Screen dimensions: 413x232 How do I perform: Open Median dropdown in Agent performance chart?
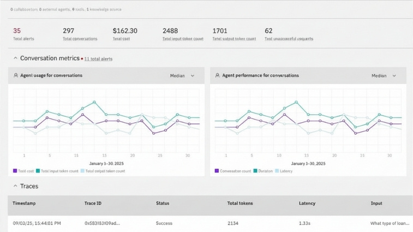pyautogui.click(x=384, y=76)
